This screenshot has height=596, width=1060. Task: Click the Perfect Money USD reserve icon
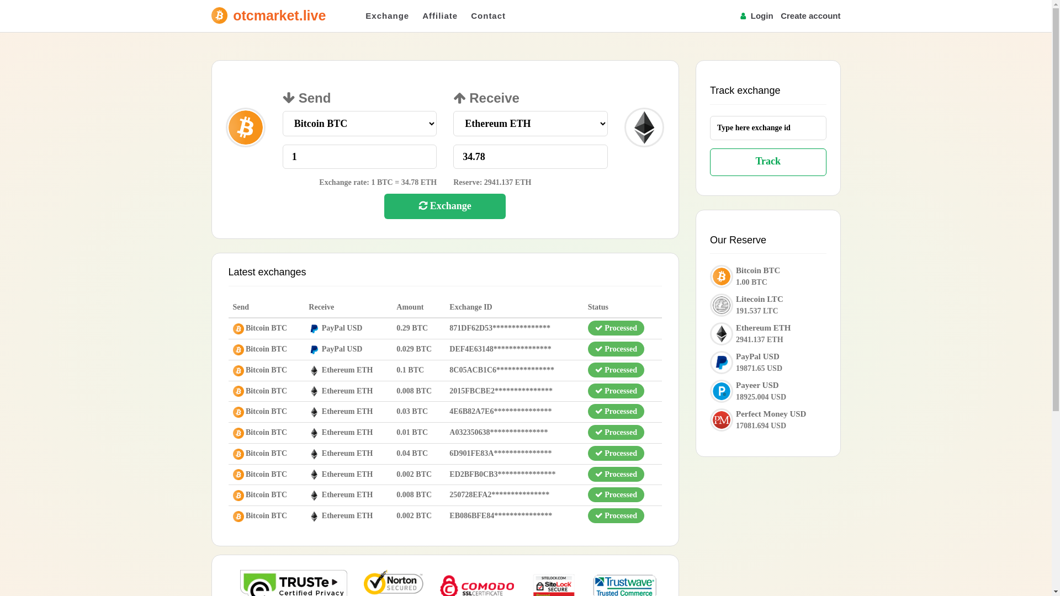coord(722,420)
